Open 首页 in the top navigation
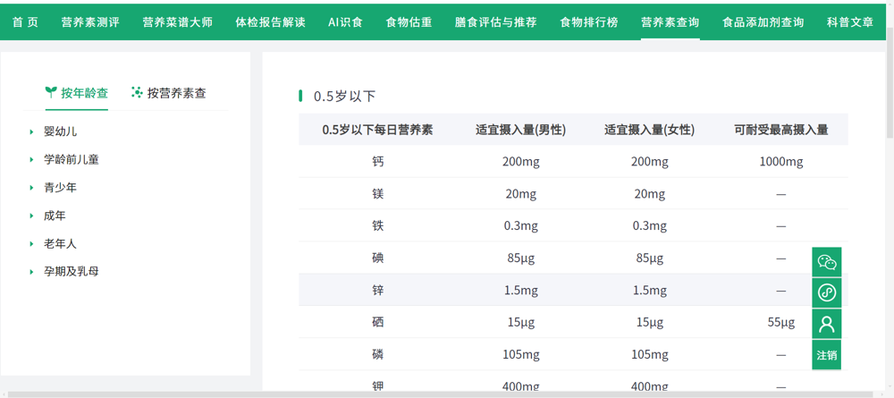The width and height of the screenshot is (894, 398). [25, 21]
